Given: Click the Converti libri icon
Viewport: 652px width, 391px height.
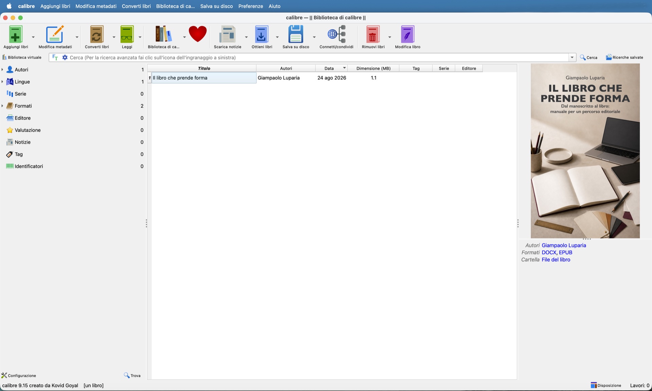Looking at the screenshot, I should click(x=97, y=34).
